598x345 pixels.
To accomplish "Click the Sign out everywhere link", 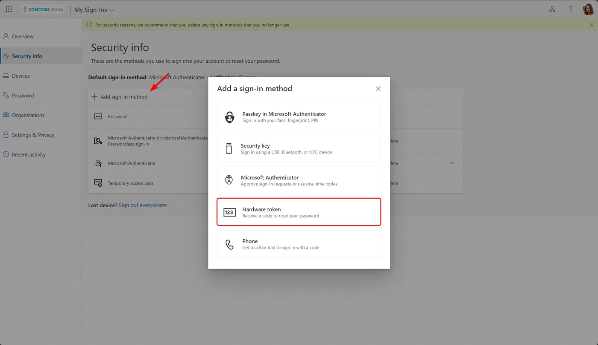I will [143, 205].
